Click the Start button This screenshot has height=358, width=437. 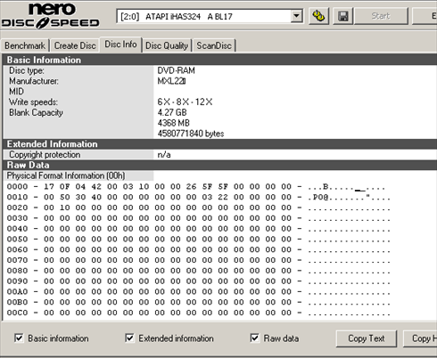(381, 16)
